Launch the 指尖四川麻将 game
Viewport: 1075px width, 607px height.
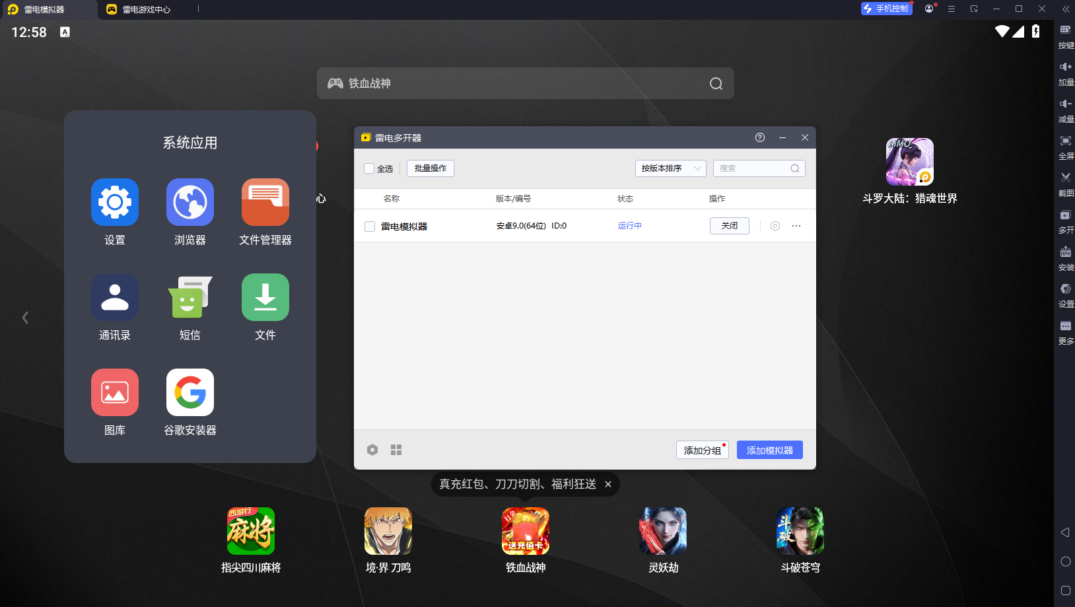251,531
